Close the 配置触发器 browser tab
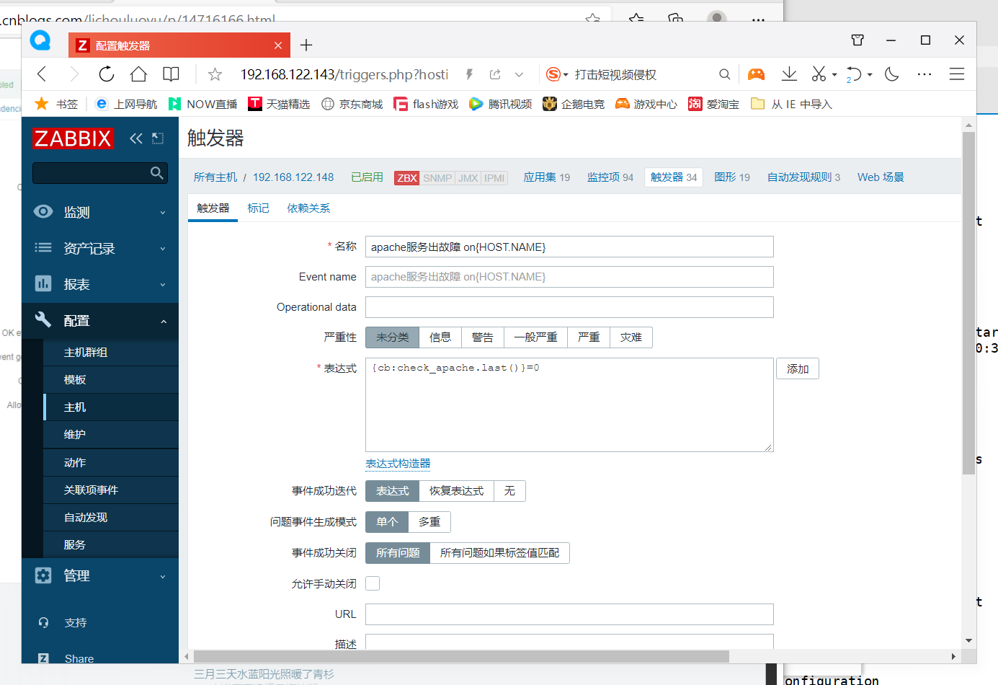Viewport: 998px width, 685px height. 278,45
